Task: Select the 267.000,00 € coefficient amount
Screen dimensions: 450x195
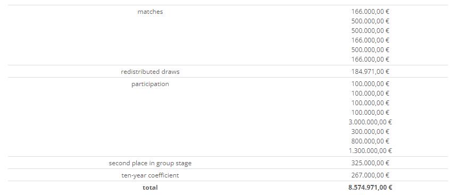Action: point(370,175)
